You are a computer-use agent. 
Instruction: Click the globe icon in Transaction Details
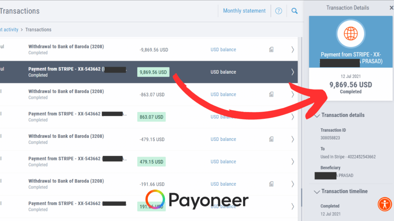(x=351, y=34)
